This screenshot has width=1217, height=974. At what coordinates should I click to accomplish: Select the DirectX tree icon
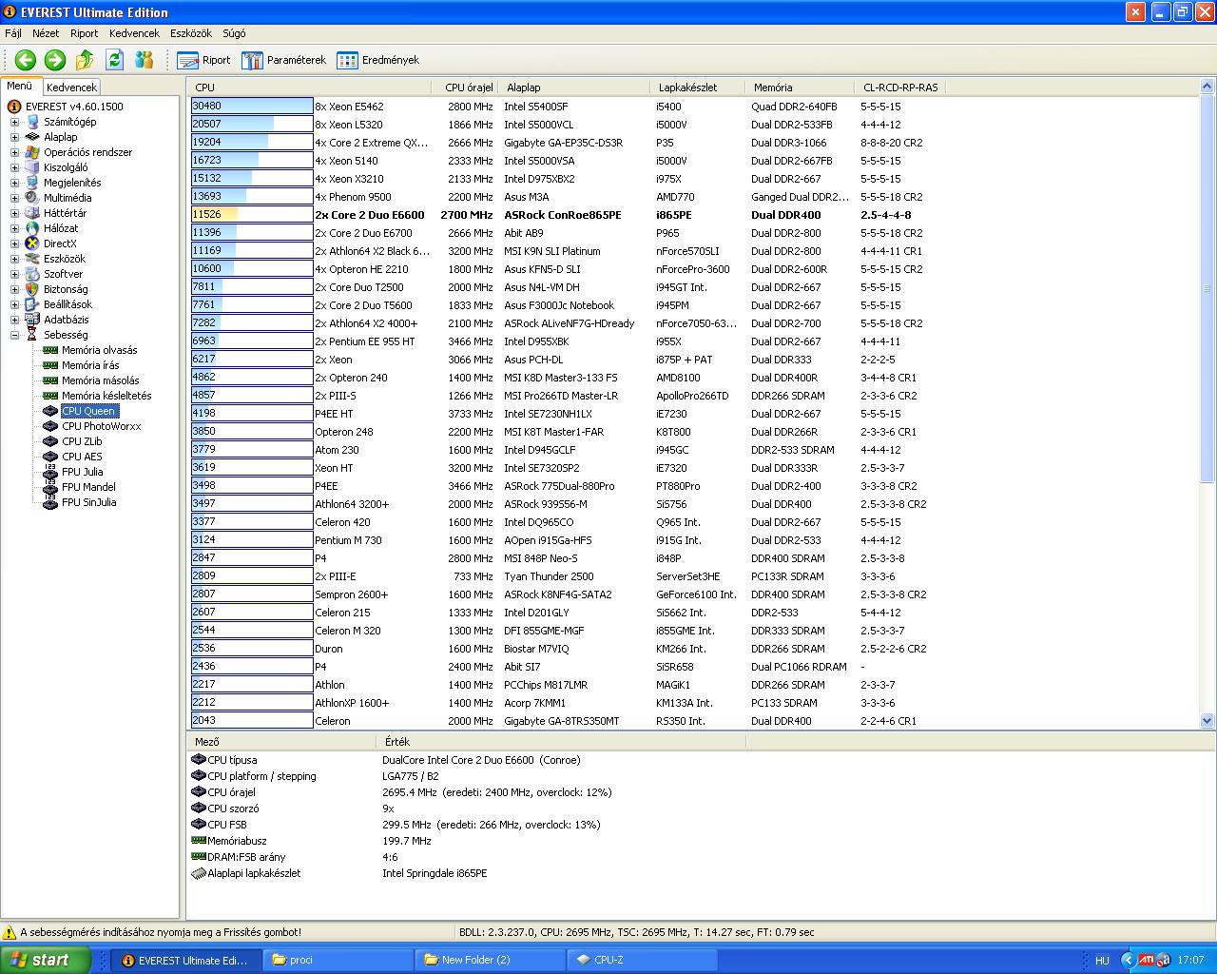(x=33, y=243)
